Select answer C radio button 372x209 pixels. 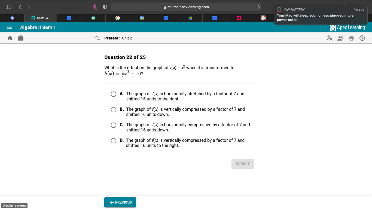(x=114, y=125)
